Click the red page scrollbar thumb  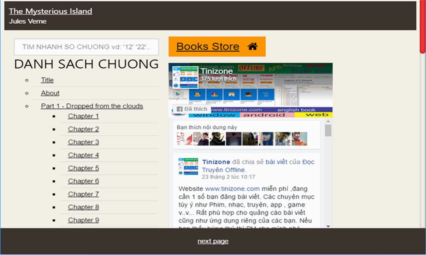coord(423,26)
